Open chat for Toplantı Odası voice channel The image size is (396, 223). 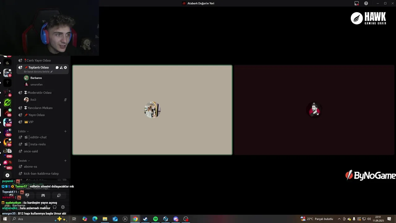click(57, 68)
